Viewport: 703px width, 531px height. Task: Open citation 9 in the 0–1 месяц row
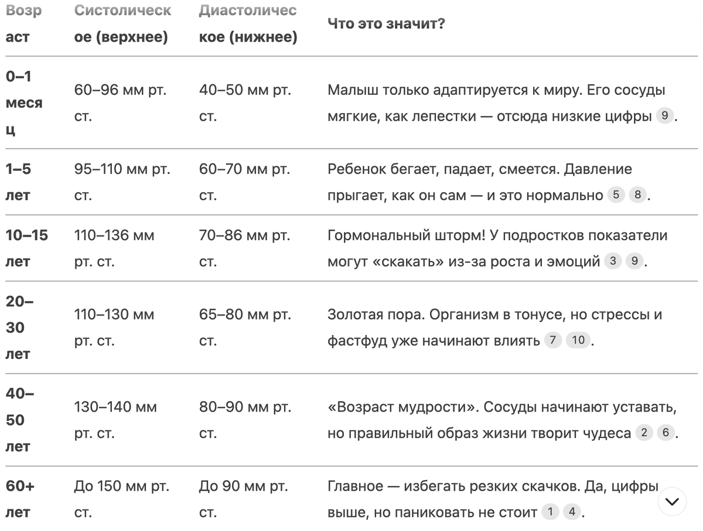coord(664,115)
